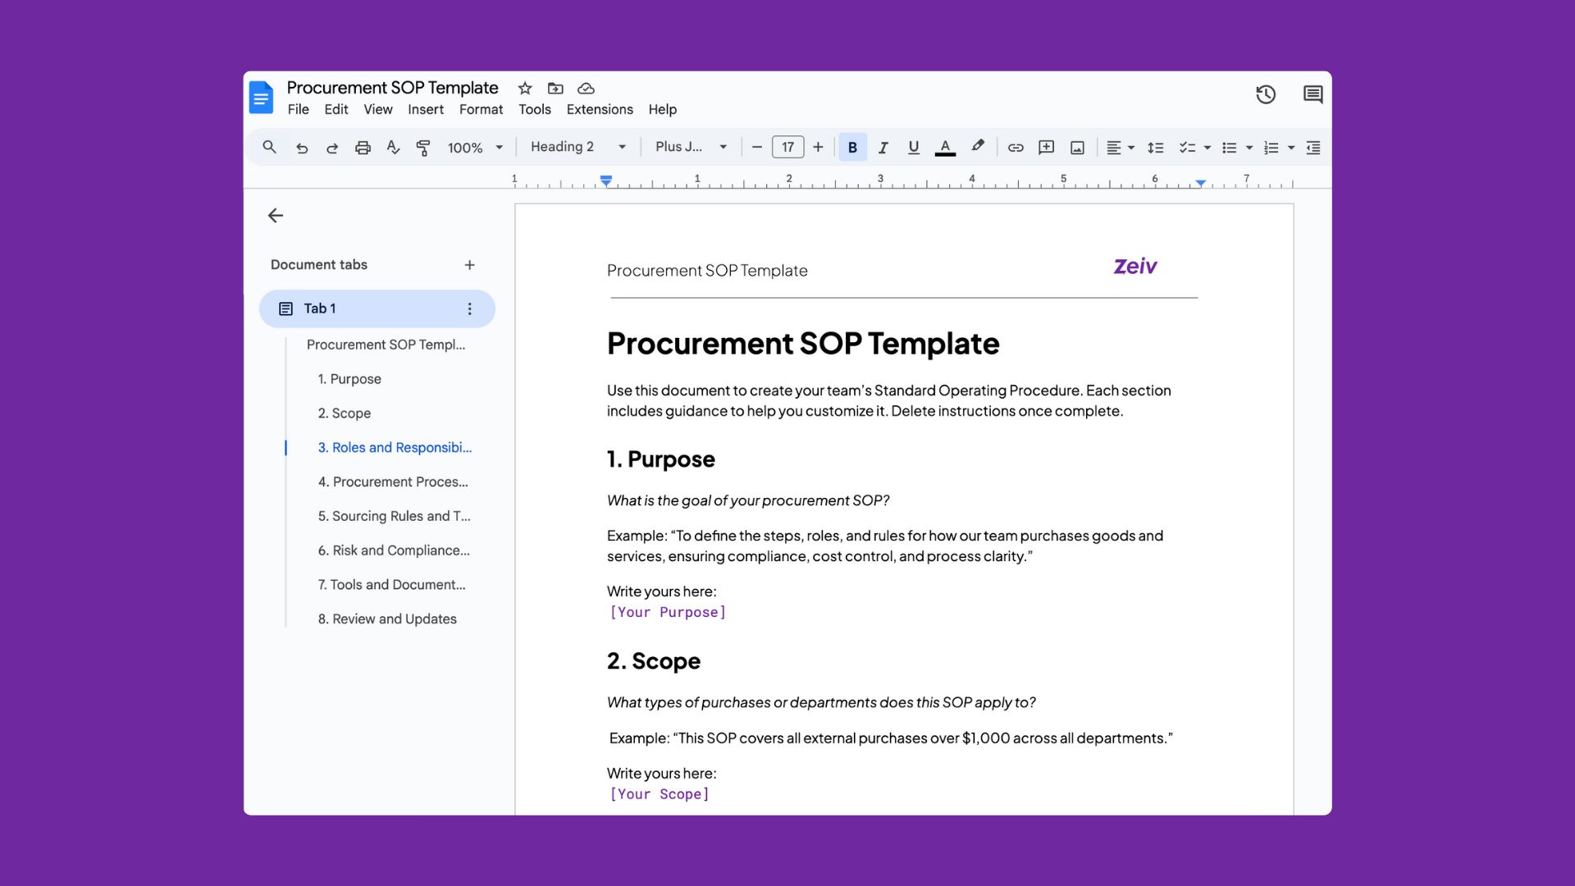Select Roles and Responsibilities in the outline
This screenshot has height=886, width=1575.
tap(394, 447)
